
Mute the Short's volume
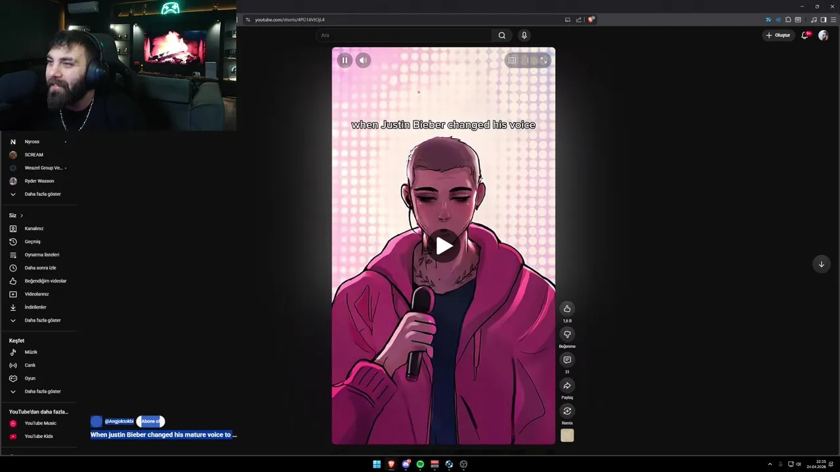[x=363, y=60]
